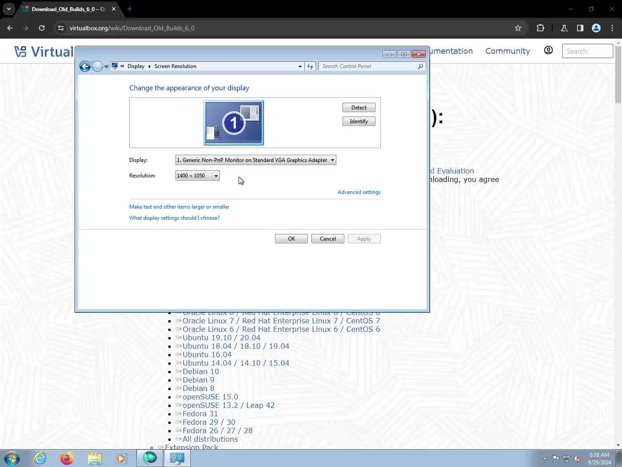Open Fedora 29 / 30 download link
The image size is (622, 467).
click(x=209, y=422)
